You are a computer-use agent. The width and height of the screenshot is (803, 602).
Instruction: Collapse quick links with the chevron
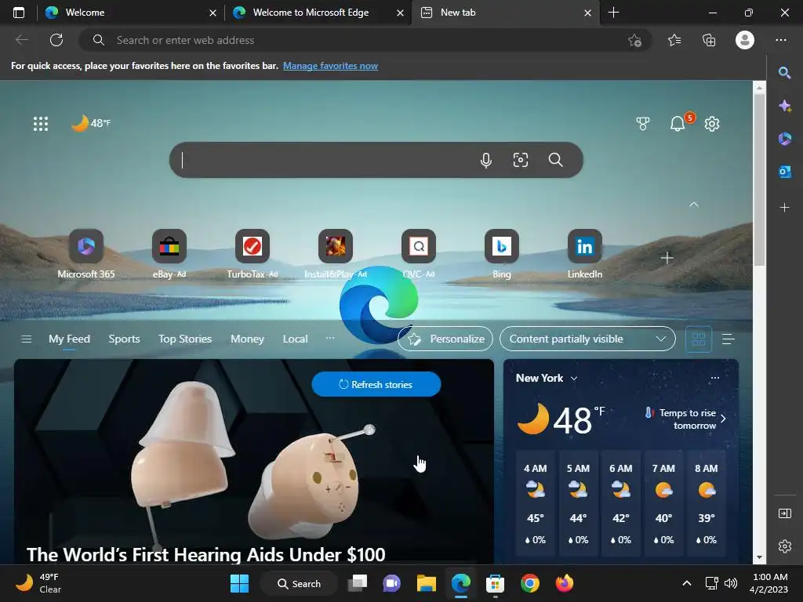[694, 205]
